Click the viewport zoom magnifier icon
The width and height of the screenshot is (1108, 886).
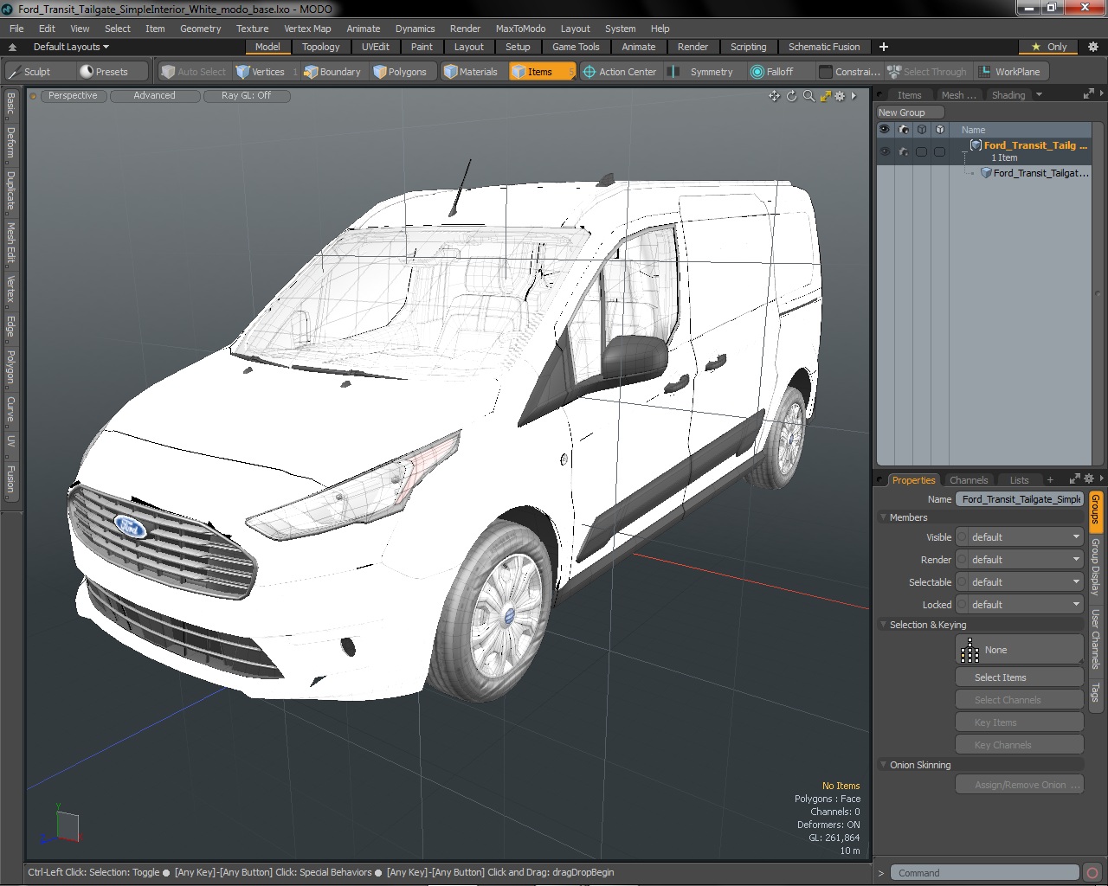(808, 96)
